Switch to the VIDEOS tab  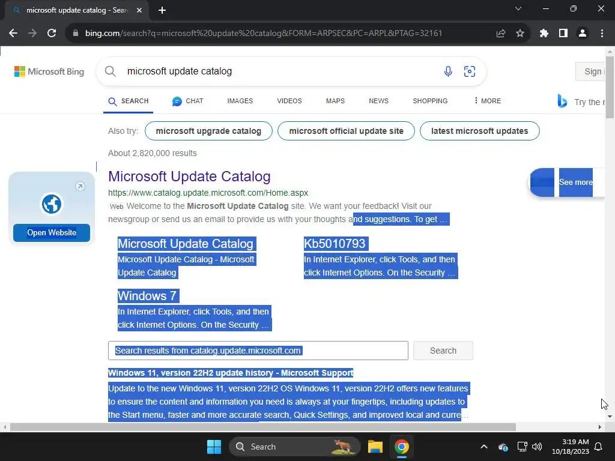[x=289, y=101]
